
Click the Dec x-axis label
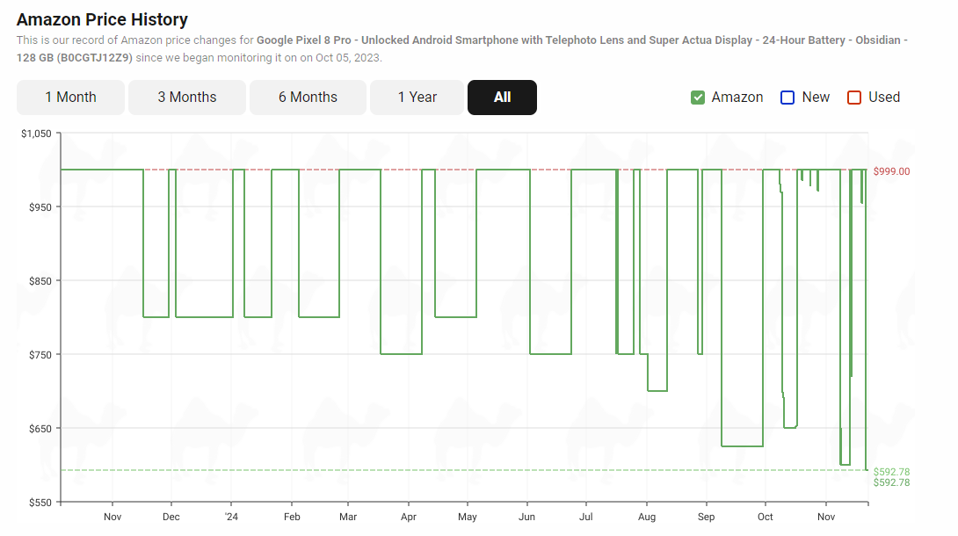coord(171,517)
